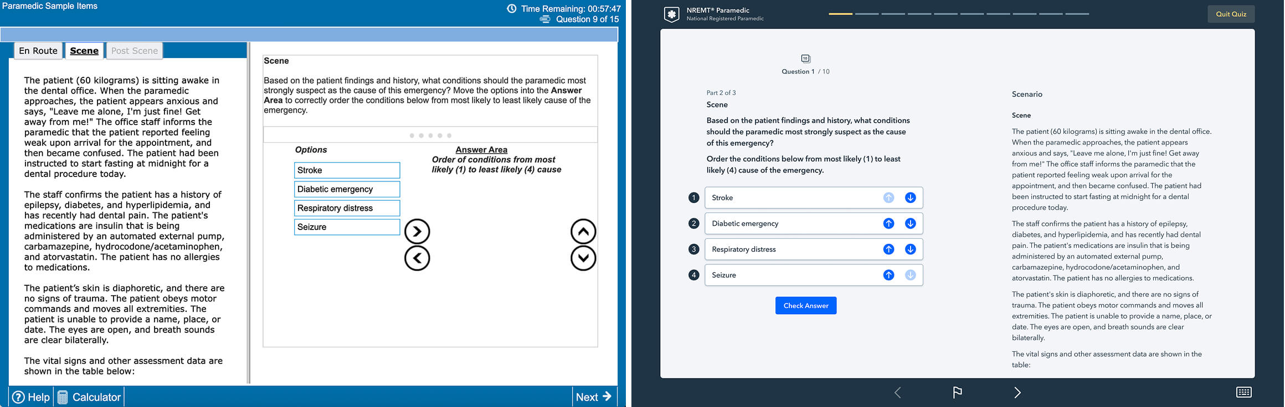Viewport: 1285px width, 407px height.
Task: Move Seizure up with blue arrow
Action: click(x=888, y=275)
